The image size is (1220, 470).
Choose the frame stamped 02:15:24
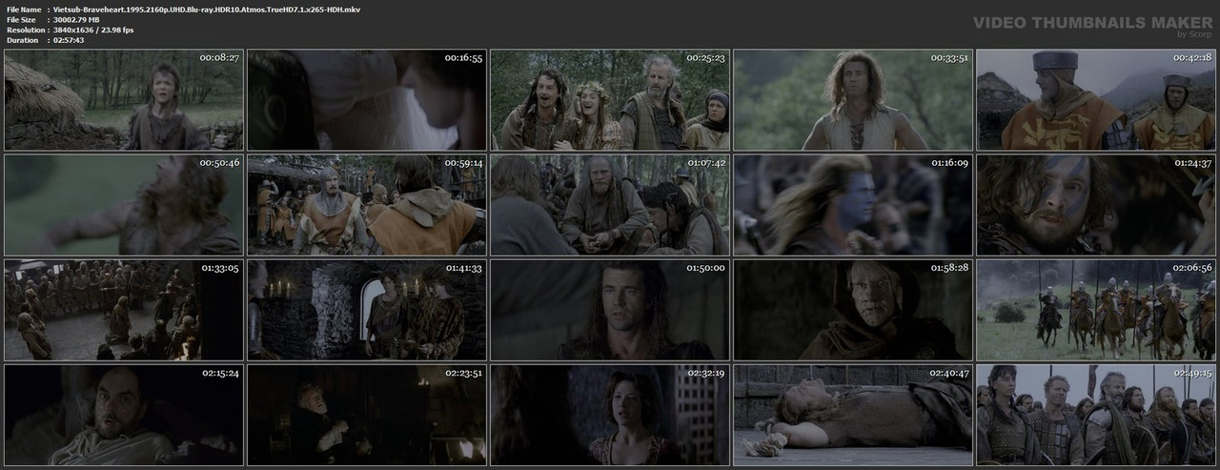point(124,415)
